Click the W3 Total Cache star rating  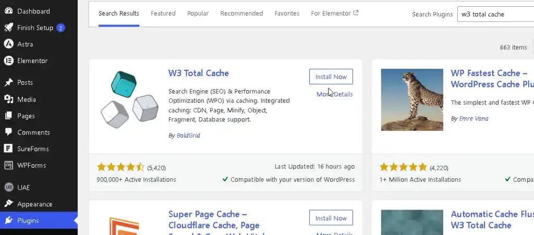click(120, 167)
